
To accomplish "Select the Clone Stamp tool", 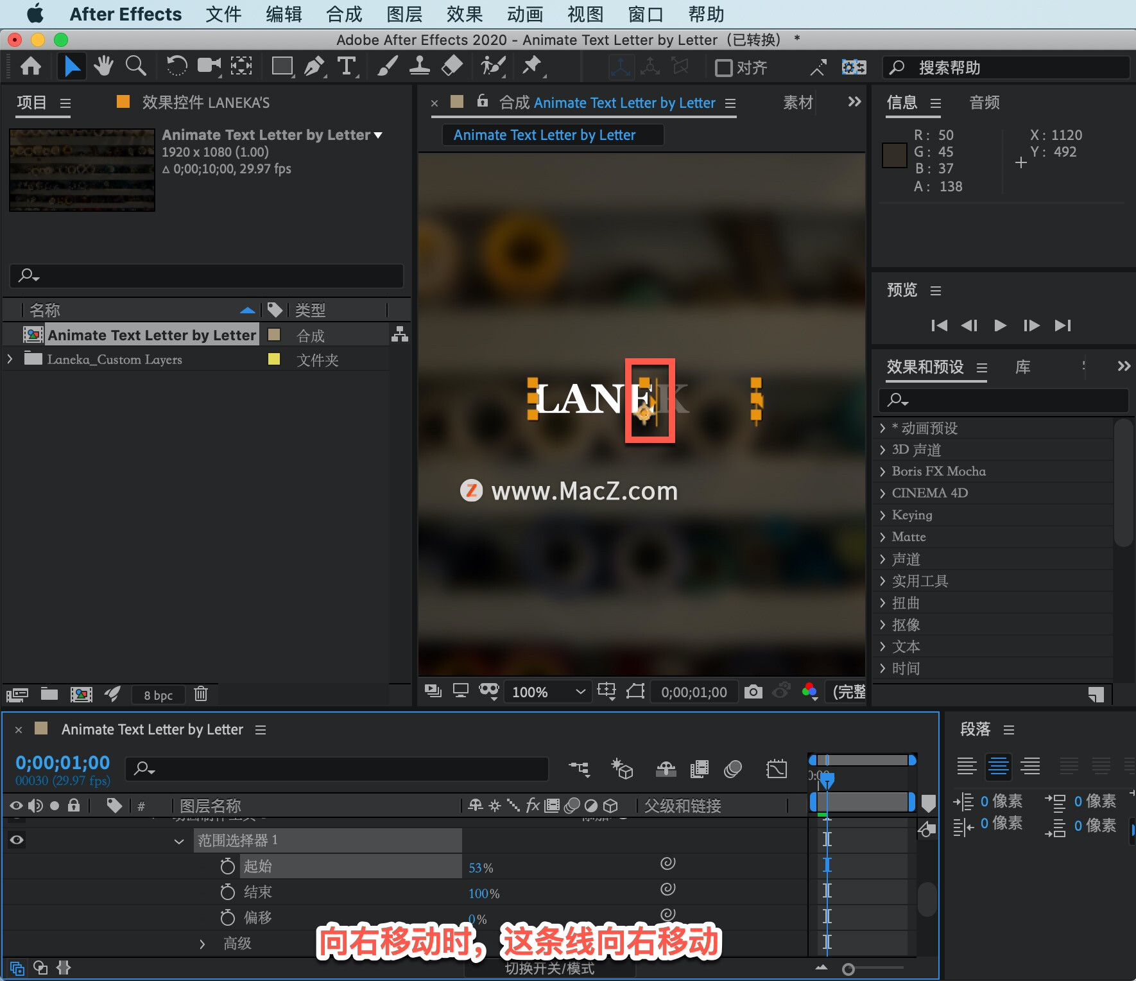I will point(420,66).
